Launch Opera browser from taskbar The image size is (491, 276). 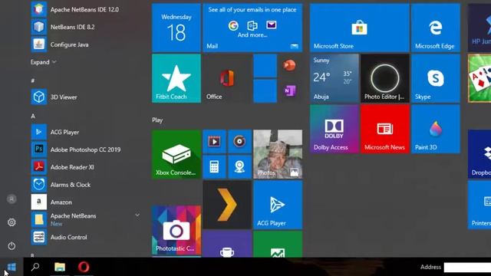point(84,267)
